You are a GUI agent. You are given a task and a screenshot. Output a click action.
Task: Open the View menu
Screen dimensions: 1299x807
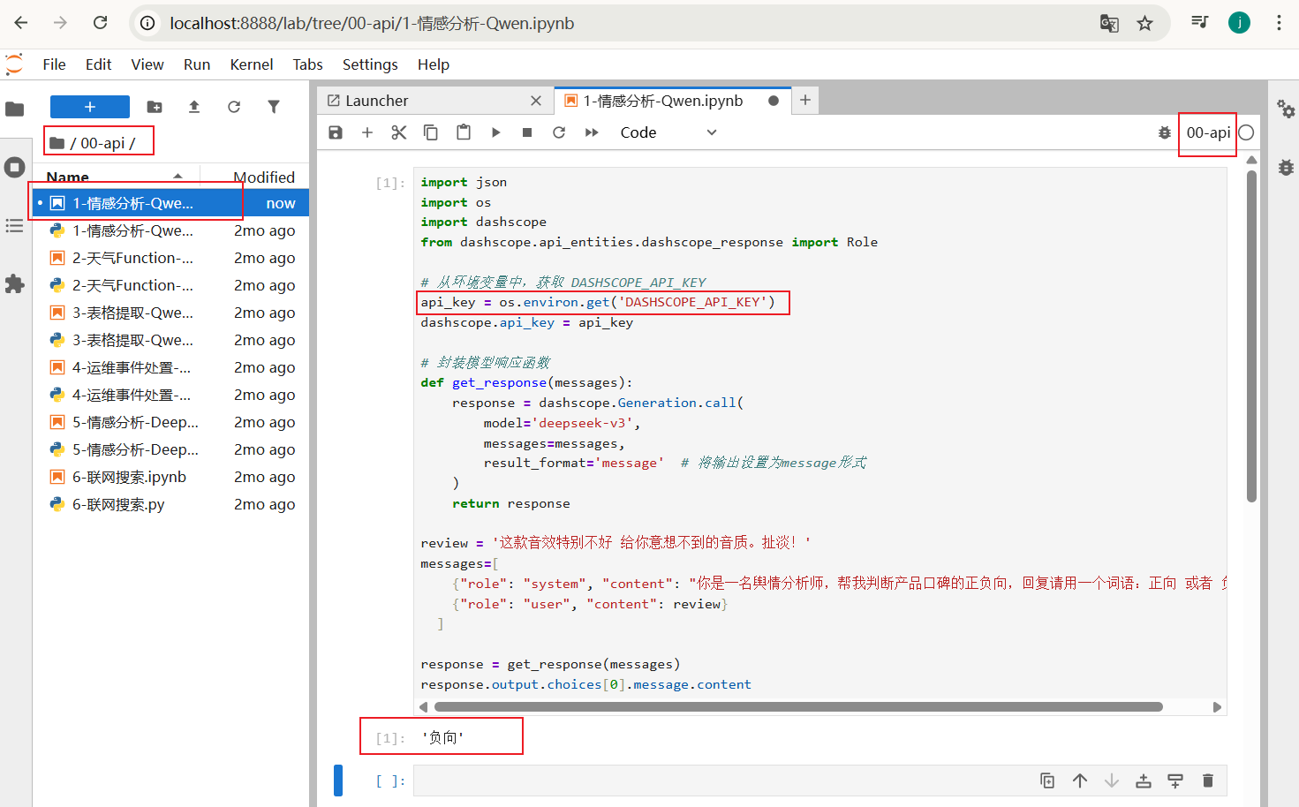(147, 64)
